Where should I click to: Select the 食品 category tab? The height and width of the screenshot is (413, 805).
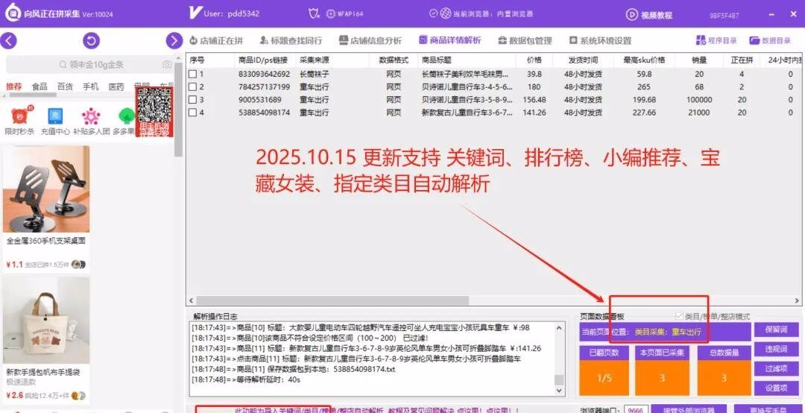pos(40,86)
